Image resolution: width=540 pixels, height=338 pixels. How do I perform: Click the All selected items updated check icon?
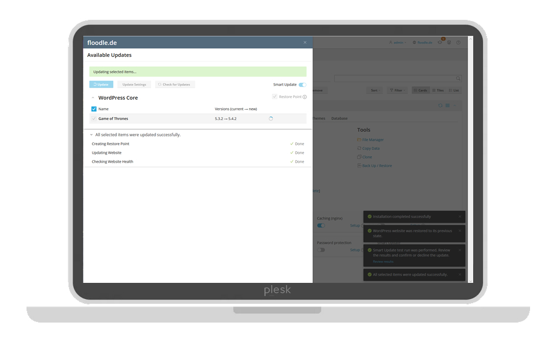(369, 275)
